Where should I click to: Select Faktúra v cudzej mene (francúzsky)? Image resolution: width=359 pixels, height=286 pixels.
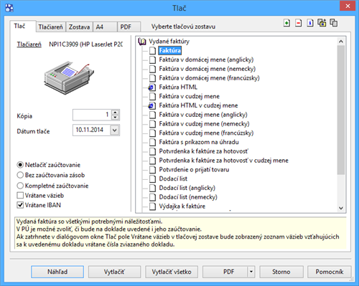coord(206,133)
